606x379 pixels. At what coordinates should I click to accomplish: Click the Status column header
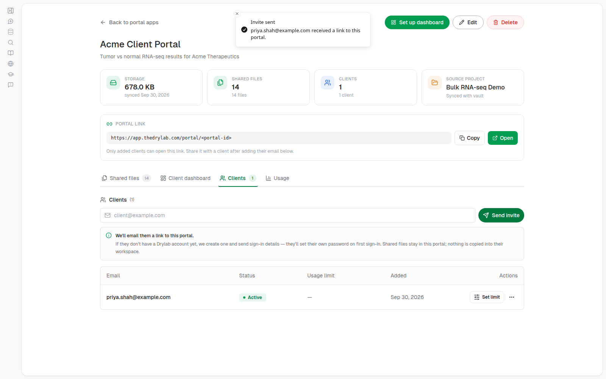click(x=247, y=276)
